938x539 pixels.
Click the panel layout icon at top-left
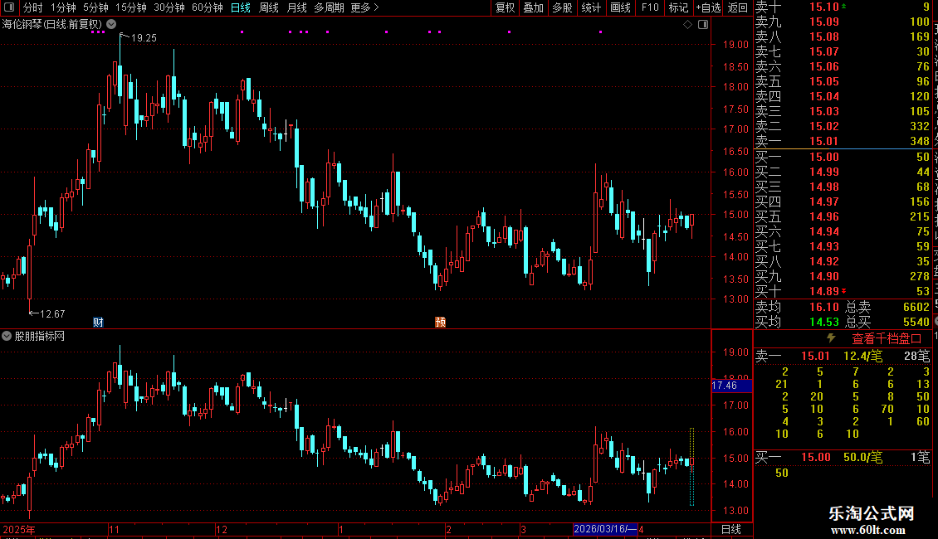point(9,7)
